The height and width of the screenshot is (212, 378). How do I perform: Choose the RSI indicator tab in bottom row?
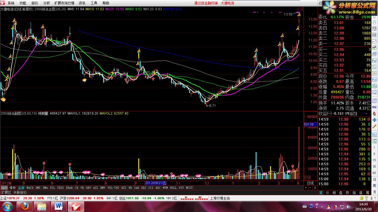124,188
